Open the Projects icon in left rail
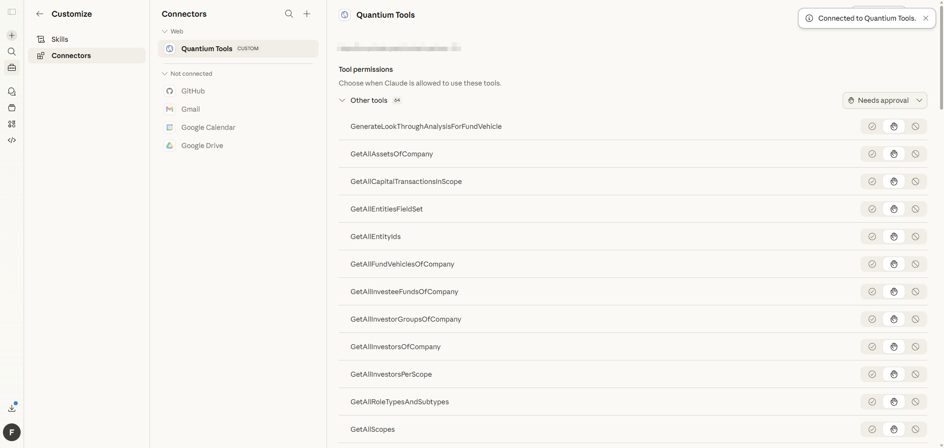This screenshot has height=448, width=944. pos(12,108)
